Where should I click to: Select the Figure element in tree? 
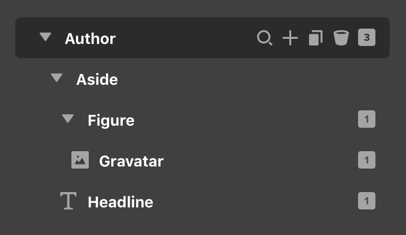(x=111, y=121)
